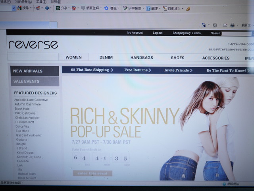Open the Home button dropdown arrow
Screen dimensions: 254x191
(x=209, y=25)
